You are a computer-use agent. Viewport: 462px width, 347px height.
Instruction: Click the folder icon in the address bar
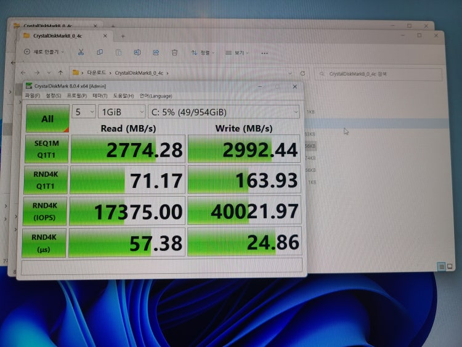pyautogui.click(x=76, y=72)
